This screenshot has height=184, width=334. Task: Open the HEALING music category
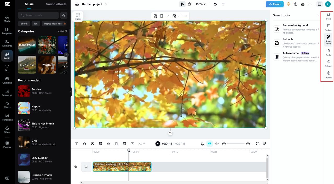click(x=27, y=65)
